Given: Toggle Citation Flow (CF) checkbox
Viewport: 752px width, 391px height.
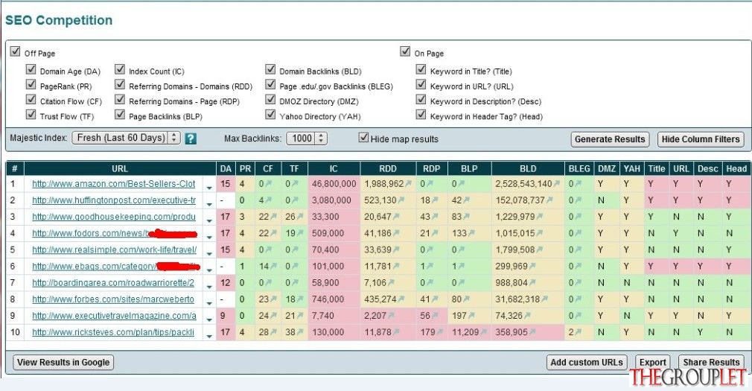Looking at the screenshot, I should click(x=31, y=99).
